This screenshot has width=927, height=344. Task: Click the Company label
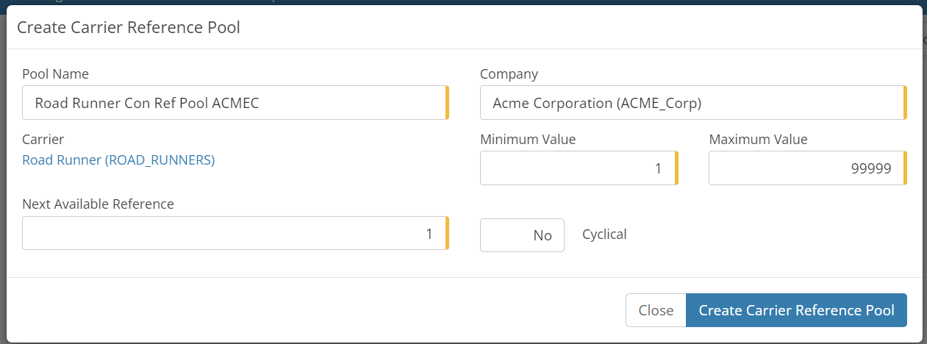509,74
